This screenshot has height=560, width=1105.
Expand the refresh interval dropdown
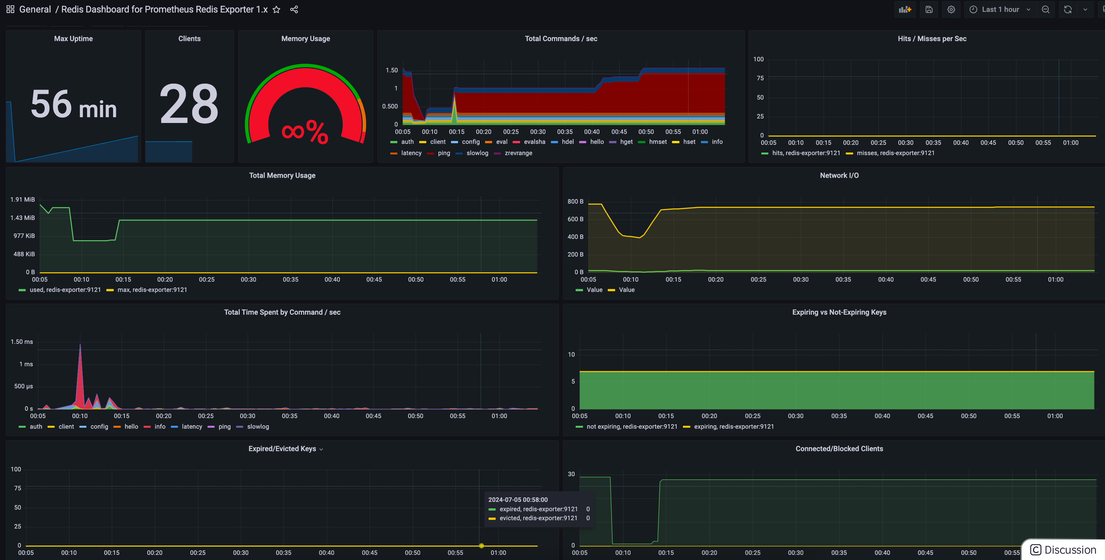1085,9
